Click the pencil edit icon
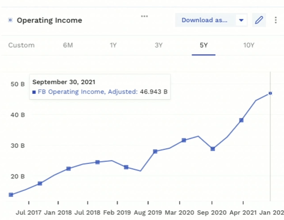 click(258, 20)
